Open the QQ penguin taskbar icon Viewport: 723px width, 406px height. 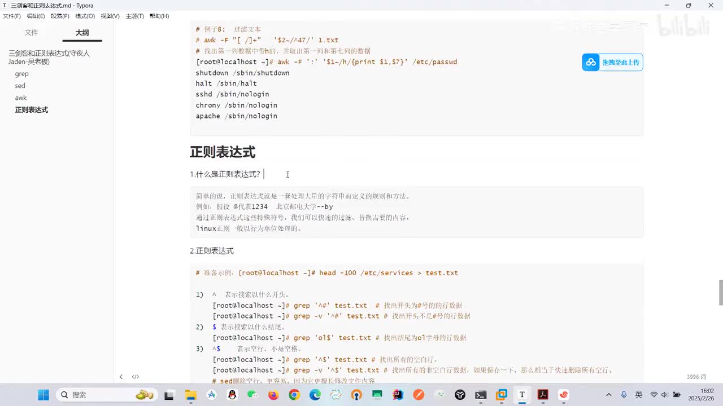point(232,395)
